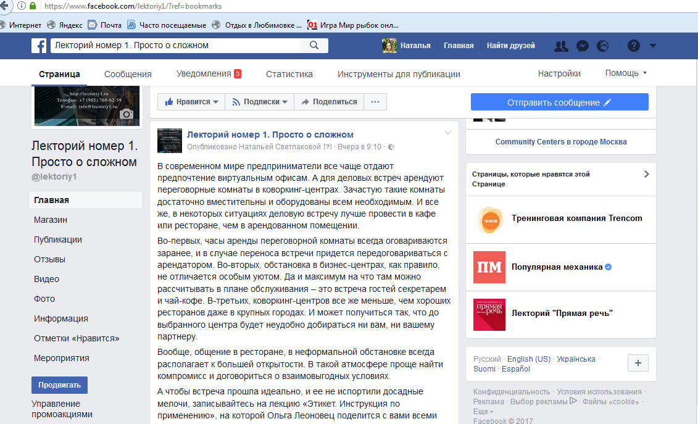
Task: Click the green padlock security icon
Action: coord(33,6)
